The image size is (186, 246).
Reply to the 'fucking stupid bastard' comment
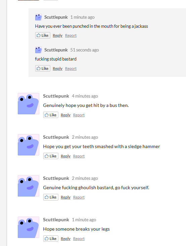point(58,69)
